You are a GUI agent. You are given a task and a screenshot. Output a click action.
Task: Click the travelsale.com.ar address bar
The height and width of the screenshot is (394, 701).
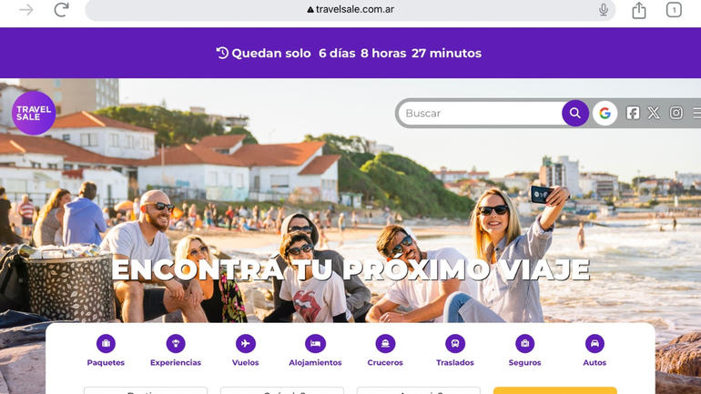tap(350, 10)
